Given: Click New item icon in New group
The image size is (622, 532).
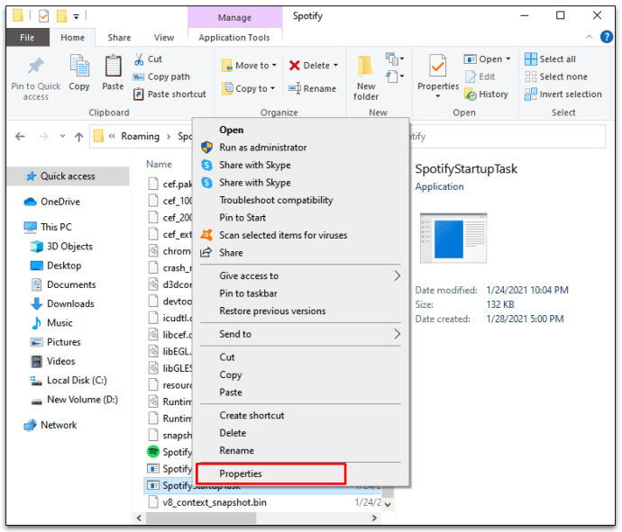Looking at the screenshot, I should 394,59.
